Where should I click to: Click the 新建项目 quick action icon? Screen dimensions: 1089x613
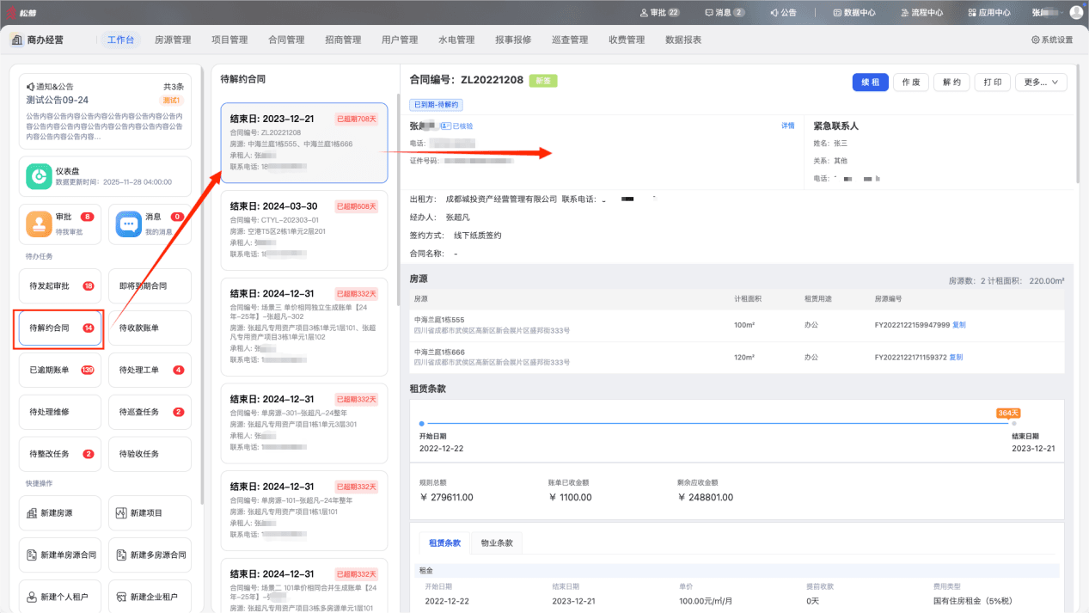click(x=121, y=513)
